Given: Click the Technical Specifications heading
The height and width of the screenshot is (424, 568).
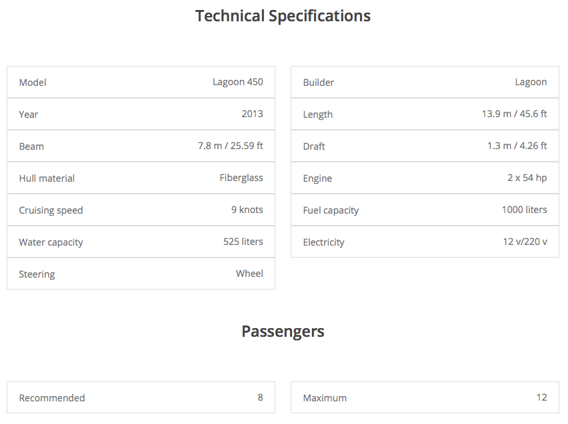Looking at the screenshot, I should [x=283, y=16].
